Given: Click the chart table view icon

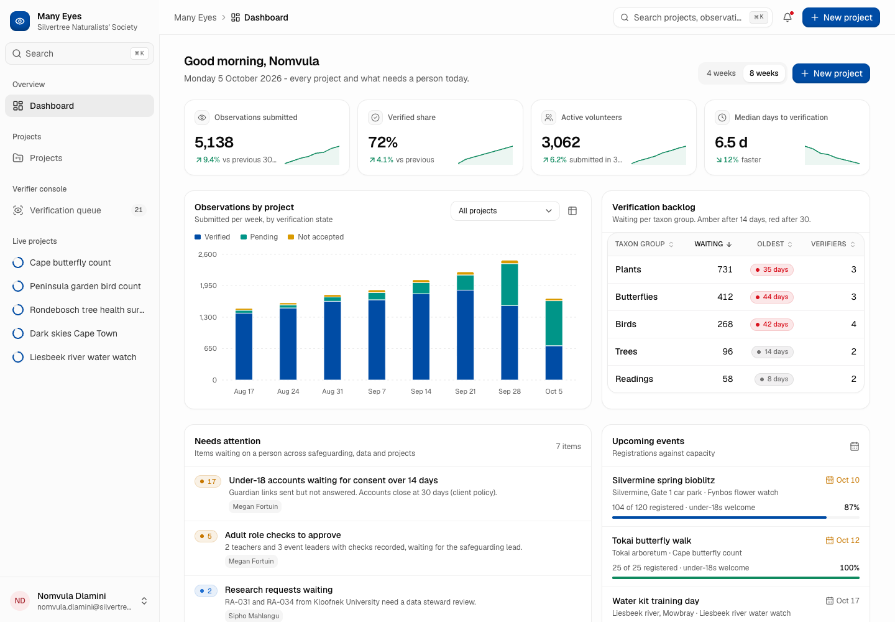Looking at the screenshot, I should coord(572,211).
